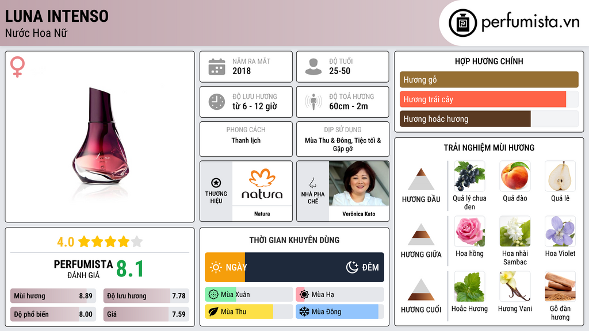This screenshot has width=589, height=331.
Task: Click the Độ lưu hương 7.78 rating bar
Action: click(x=146, y=296)
